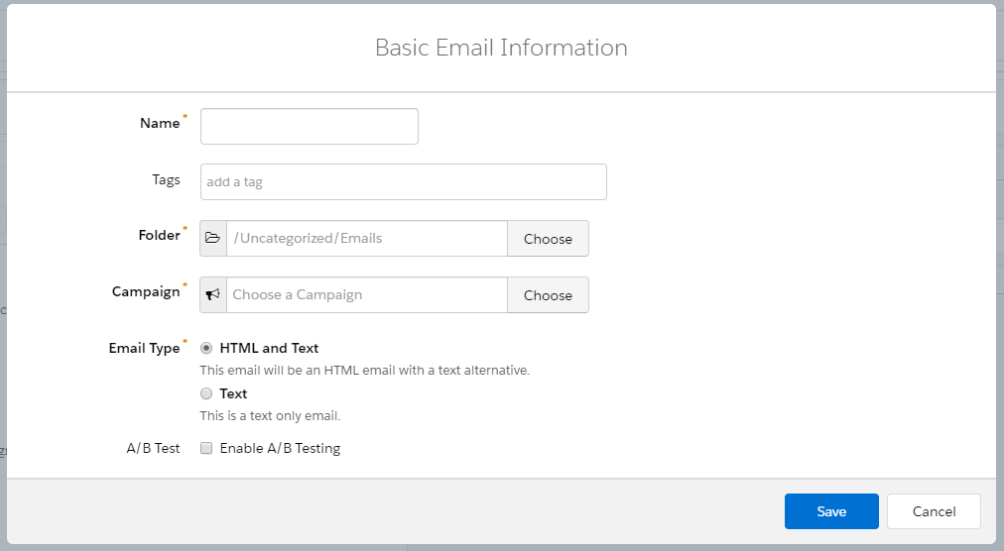The width and height of the screenshot is (1004, 551).
Task: Open the folder chooser with Choose button
Action: pos(548,238)
